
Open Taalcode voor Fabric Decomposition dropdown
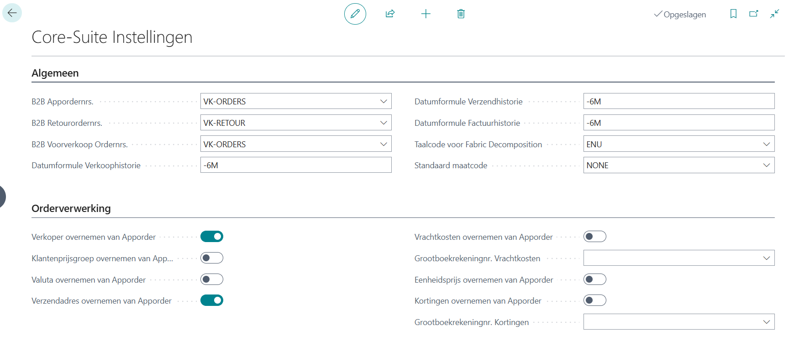(766, 144)
